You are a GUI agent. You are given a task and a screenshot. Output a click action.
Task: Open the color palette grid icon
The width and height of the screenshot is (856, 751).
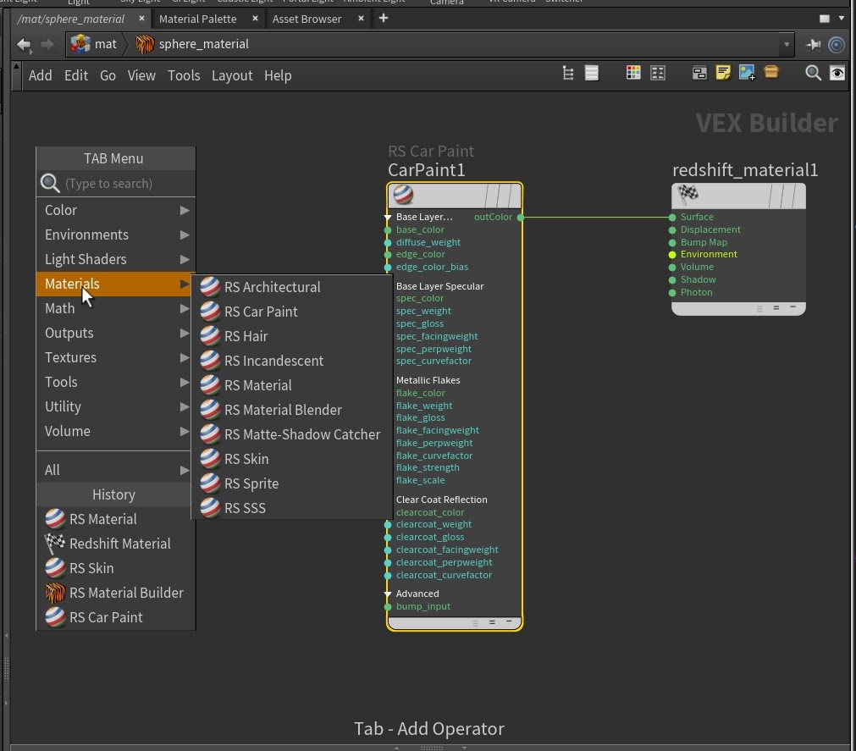pyautogui.click(x=633, y=73)
